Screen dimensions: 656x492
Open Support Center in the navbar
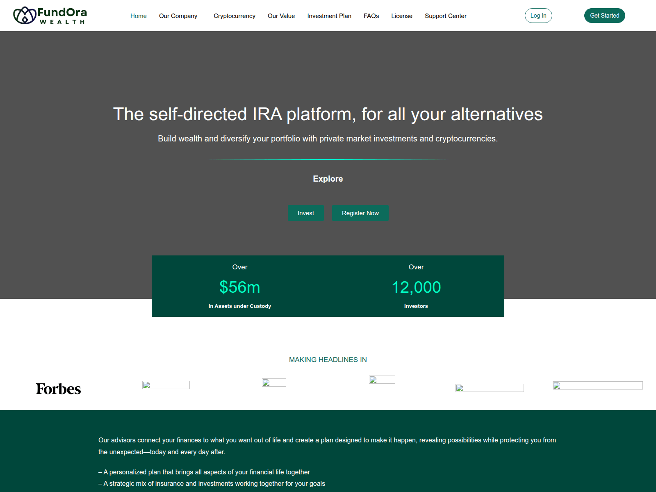446,16
